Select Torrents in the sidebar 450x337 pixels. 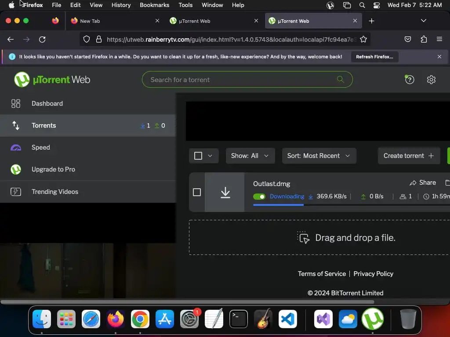pos(88,125)
